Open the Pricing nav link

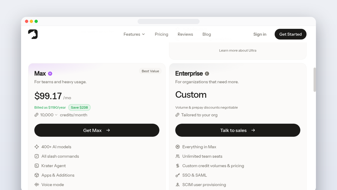[161, 34]
